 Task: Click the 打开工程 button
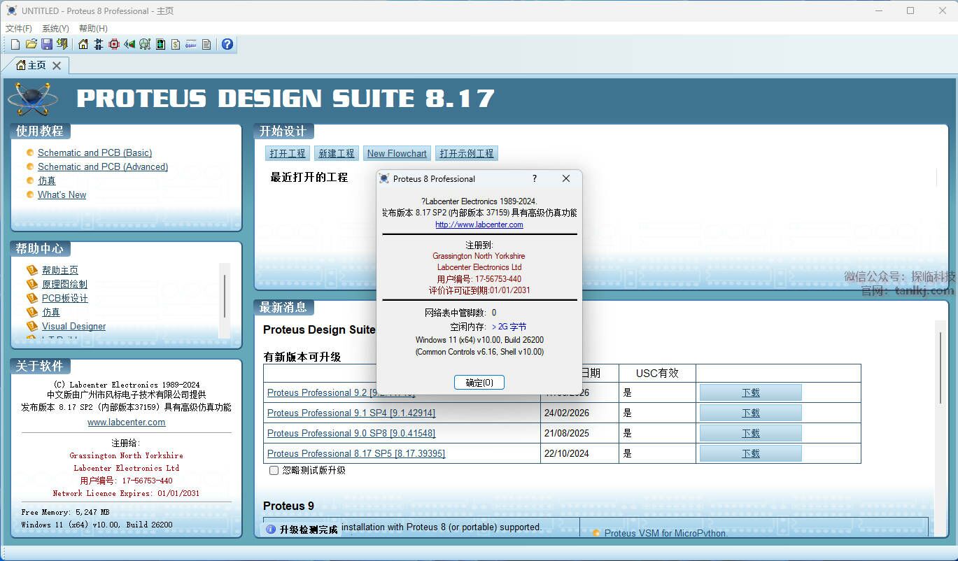[288, 153]
